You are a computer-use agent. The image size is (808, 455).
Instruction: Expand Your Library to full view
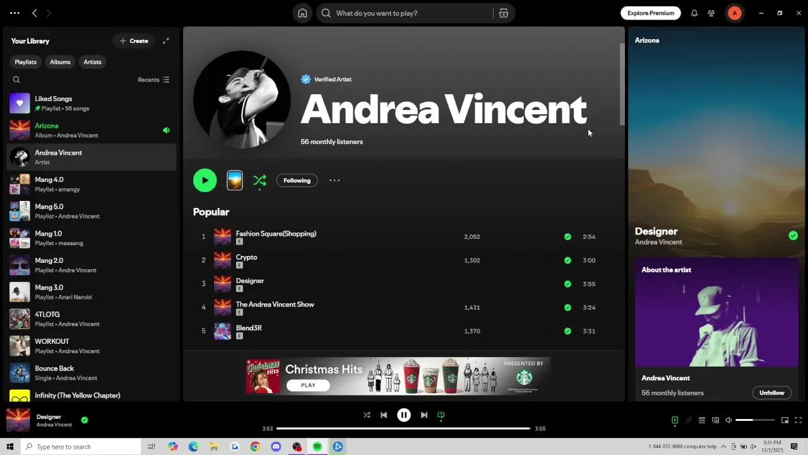click(166, 41)
